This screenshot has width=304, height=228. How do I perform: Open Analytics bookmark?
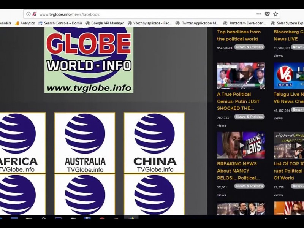point(25,23)
